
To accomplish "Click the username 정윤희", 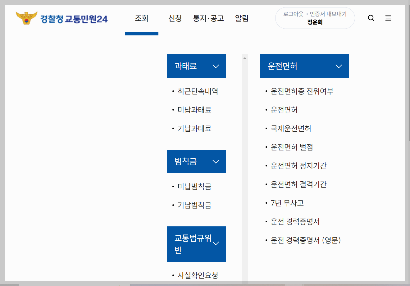I will tap(315, 22).
